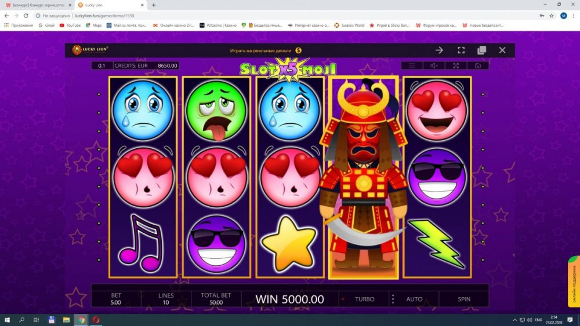Adjust the LINES value of 10
This screenshot has height=326, width=580.
pos(166,299)
